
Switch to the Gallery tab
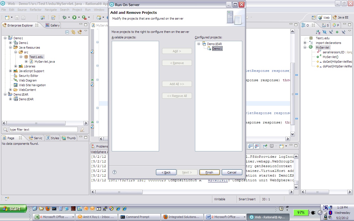[53, 25]
